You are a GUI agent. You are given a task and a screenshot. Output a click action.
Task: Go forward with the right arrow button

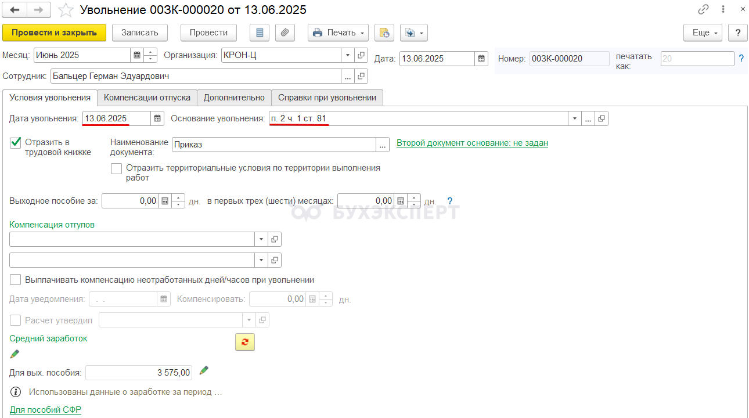tap(39, 10)
